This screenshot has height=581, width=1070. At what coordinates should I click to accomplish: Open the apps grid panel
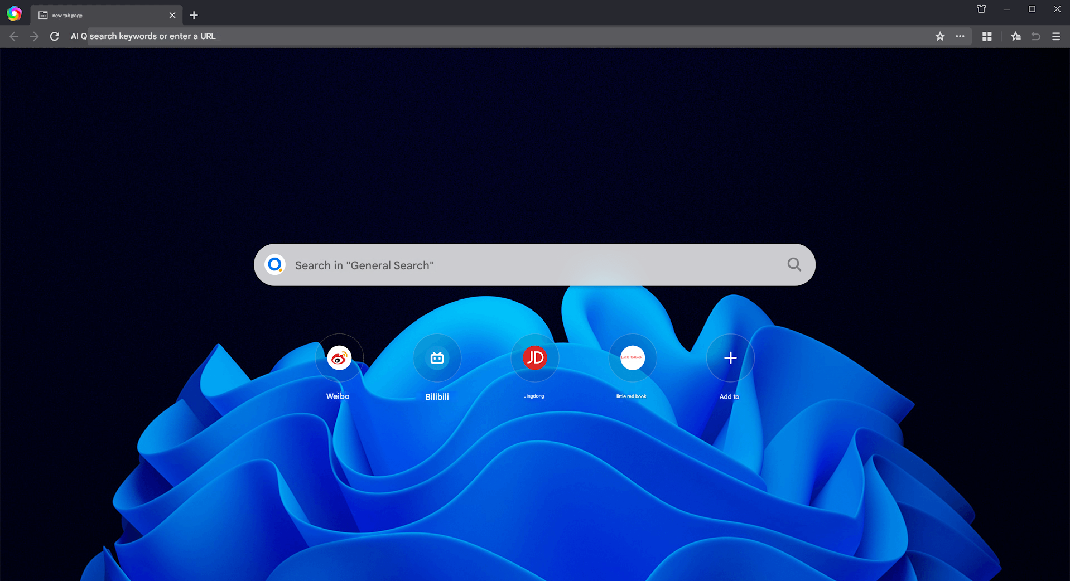(x=987, y=36)
